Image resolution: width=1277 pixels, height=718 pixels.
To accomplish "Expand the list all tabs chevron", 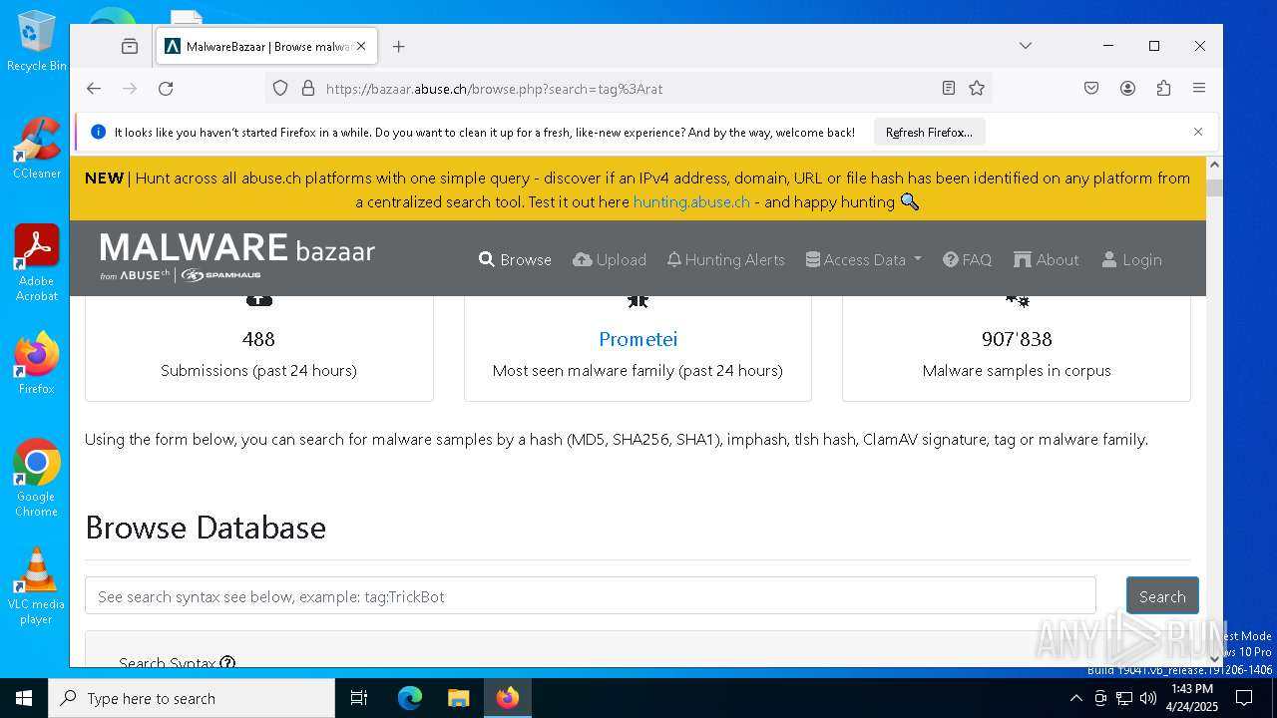I will [x=1026, y=46].
